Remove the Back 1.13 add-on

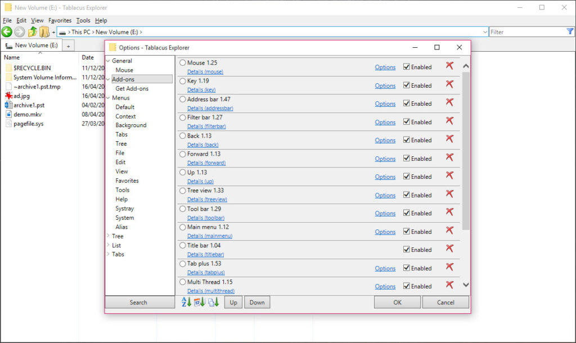coord(449,139)
